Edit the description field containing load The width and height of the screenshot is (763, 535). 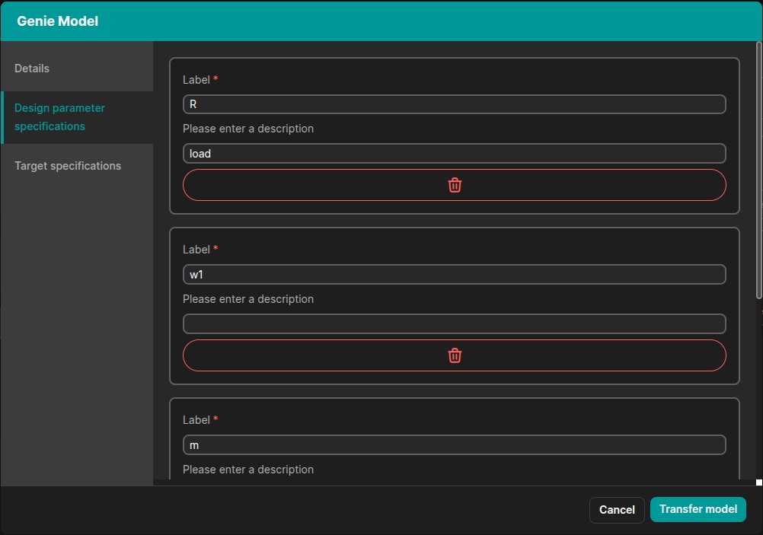(454, 153)
